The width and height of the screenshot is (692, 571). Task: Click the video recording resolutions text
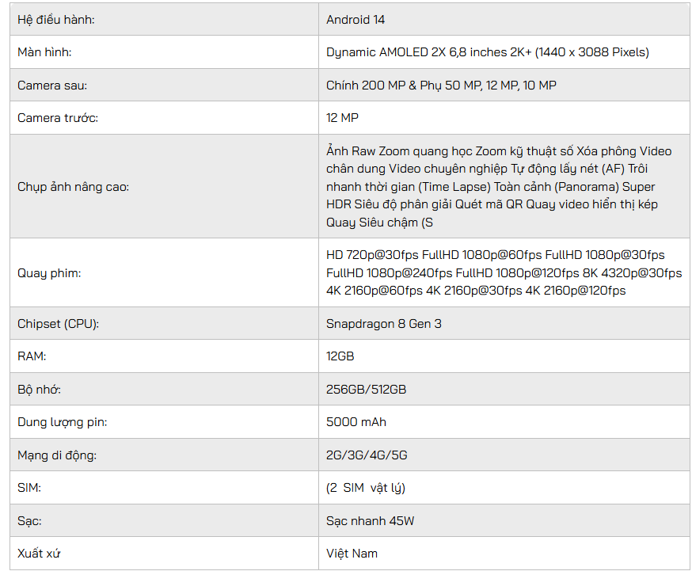click(504, 273)
